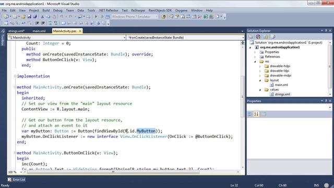The image size is (334, 188).
Task: Click the Solution Explorer Properties icon
Action: coord(251,37)
